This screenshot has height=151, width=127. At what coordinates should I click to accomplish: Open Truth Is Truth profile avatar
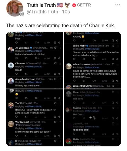tap(15, 8)
